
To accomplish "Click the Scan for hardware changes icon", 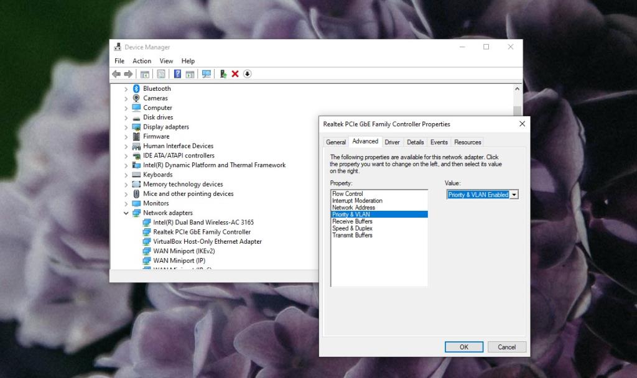I will coord(207,74).
